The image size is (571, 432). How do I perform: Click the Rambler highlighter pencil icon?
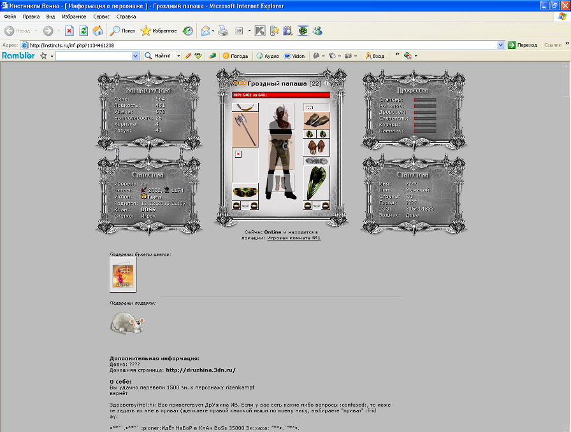click(187, 56)
